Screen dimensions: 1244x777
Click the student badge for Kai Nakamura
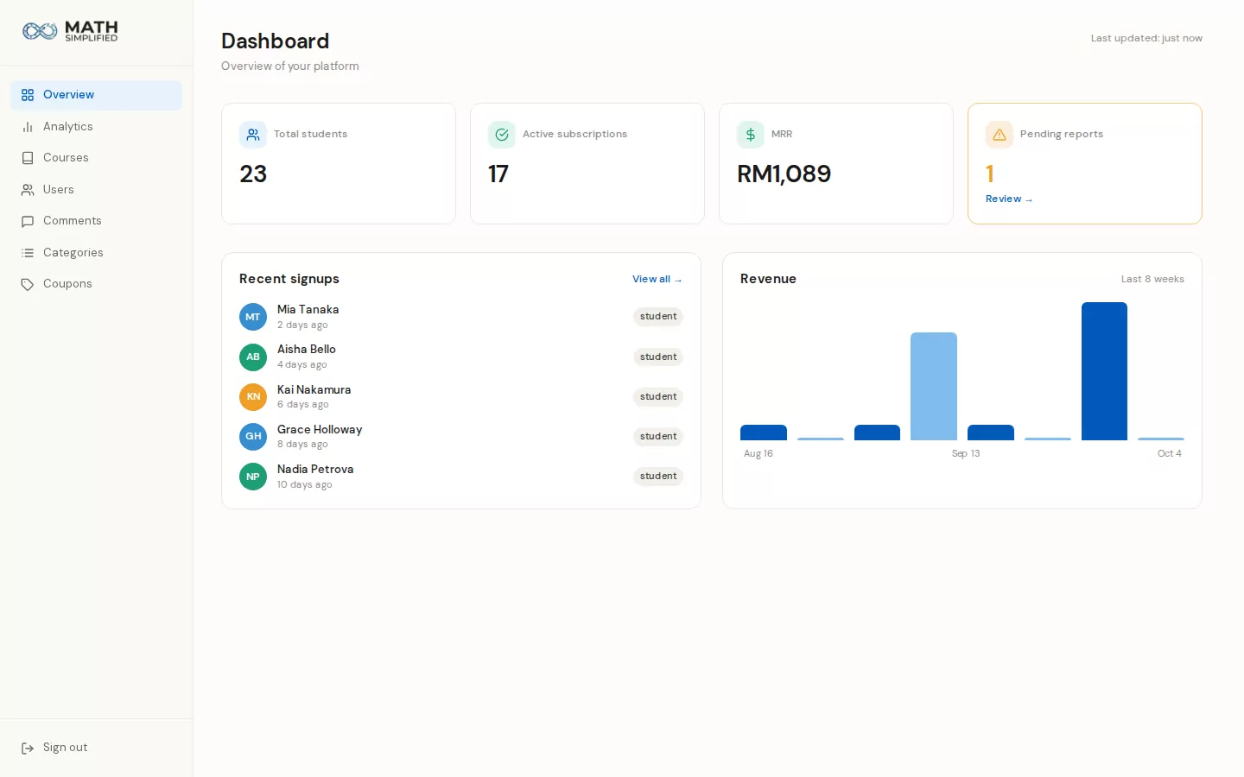[x=658, y=397]
